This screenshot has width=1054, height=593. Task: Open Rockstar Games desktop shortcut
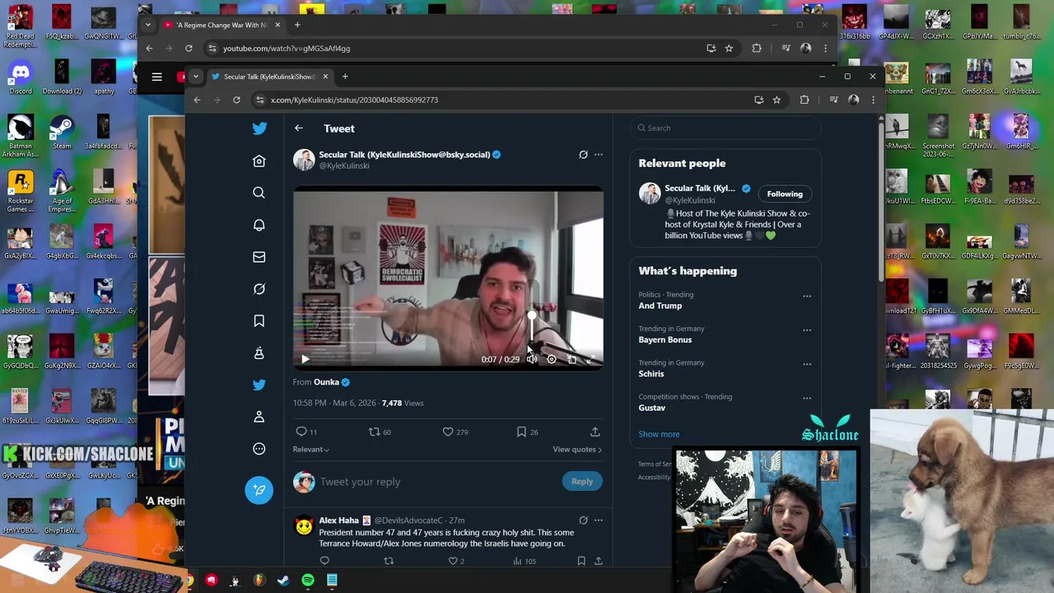[21, 191]
